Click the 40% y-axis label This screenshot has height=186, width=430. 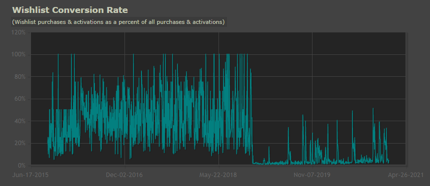coord(19,121)
